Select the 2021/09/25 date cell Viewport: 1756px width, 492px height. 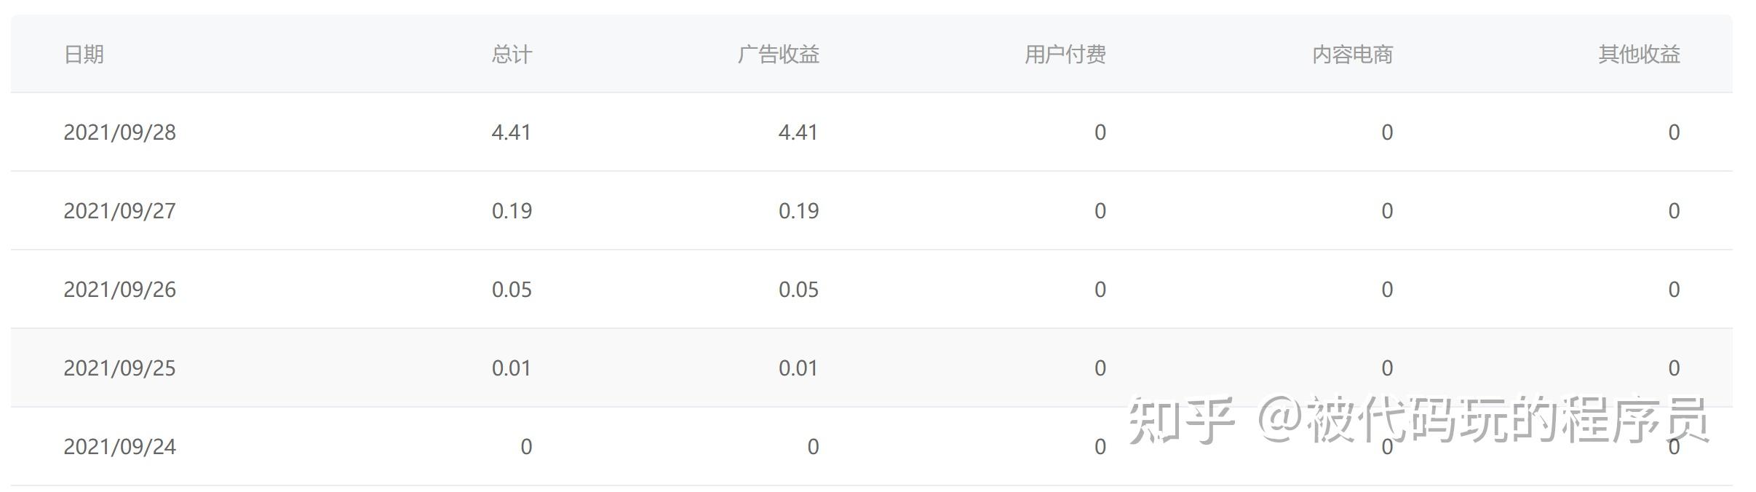pos(119,368)
